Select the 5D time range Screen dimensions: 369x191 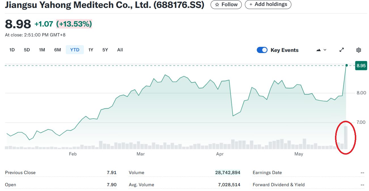pyautogui.click(x=27, y=50)
